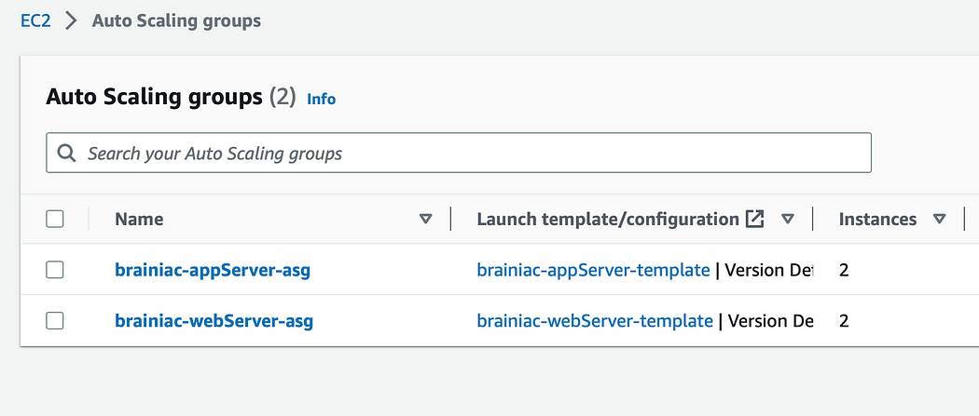Open the brainiac-appServer-asg group
This screenshot has width=979, height=416.
pyautogui.click(x=213, y=270)
